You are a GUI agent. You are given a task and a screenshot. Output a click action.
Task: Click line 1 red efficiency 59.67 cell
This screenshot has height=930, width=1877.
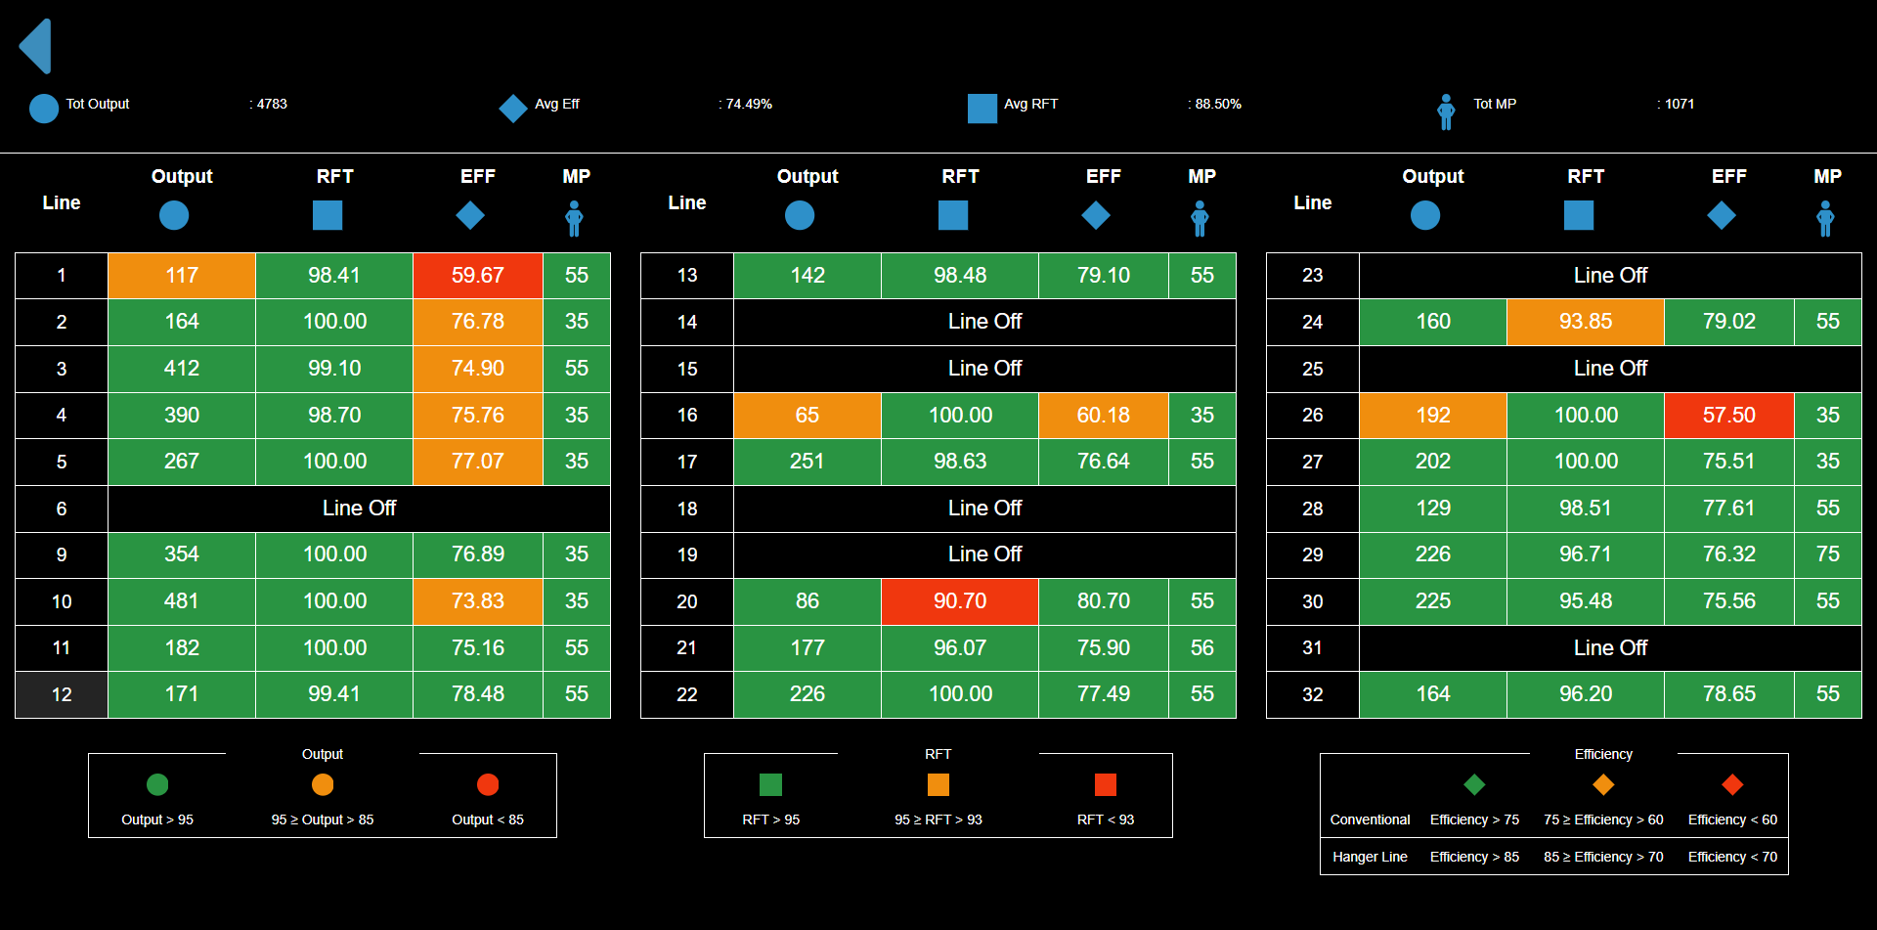click(x=477, y=276)
